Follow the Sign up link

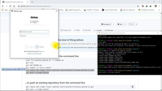(x=42, y=51)
